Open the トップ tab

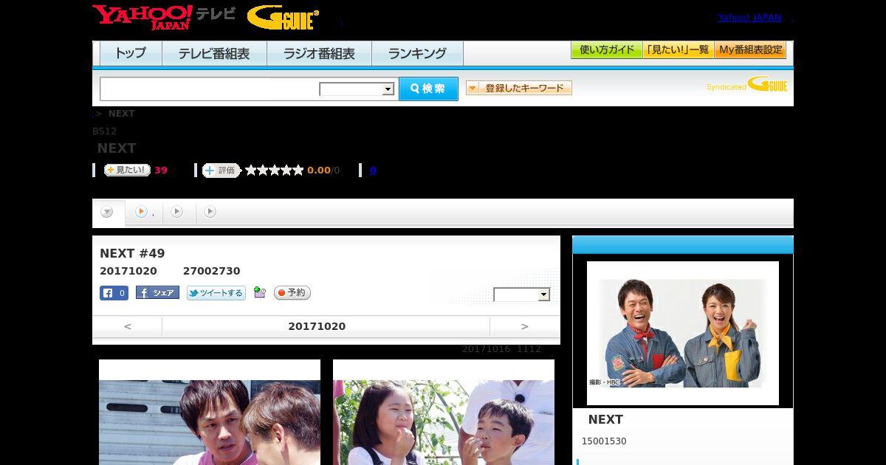pyautogui.click(x=131, y=53)
